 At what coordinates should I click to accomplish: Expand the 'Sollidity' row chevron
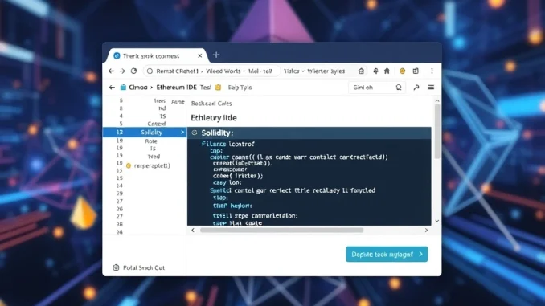(182, 133)
